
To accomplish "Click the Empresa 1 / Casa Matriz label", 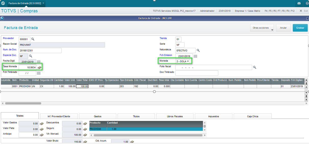I will click(x=247, y=11).
